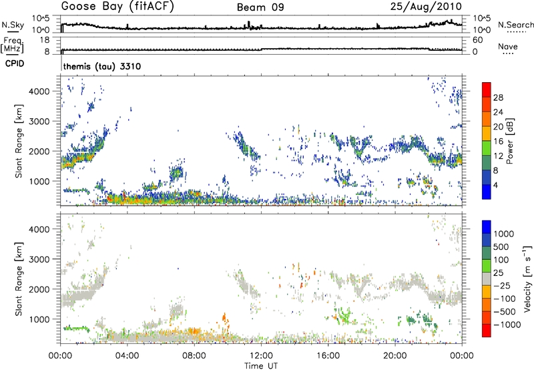The height and width of the screenshot is (370, 534).
Task: Click the Velocity [m s-1] colorbar label
Action: pos(527,279)
